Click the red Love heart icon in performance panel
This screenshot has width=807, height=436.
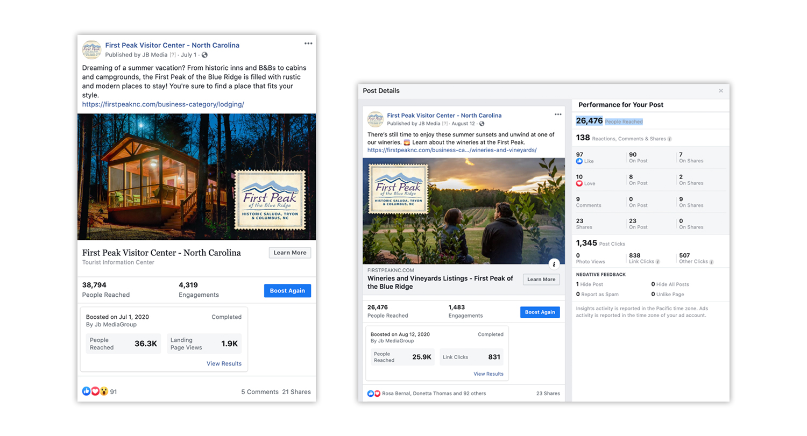[579, 183]
